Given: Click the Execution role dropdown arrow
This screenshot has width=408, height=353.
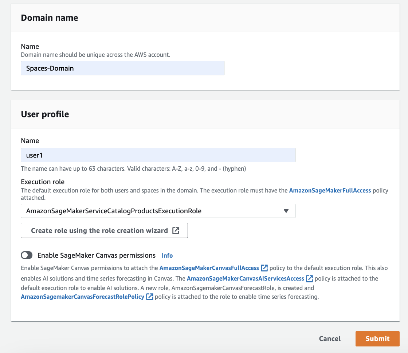Looking at the screenshot, I should click(286, 211).
